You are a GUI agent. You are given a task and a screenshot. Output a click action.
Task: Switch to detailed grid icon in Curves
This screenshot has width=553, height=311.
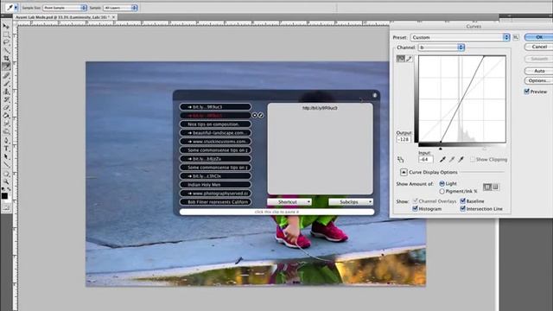coord(495,187)
